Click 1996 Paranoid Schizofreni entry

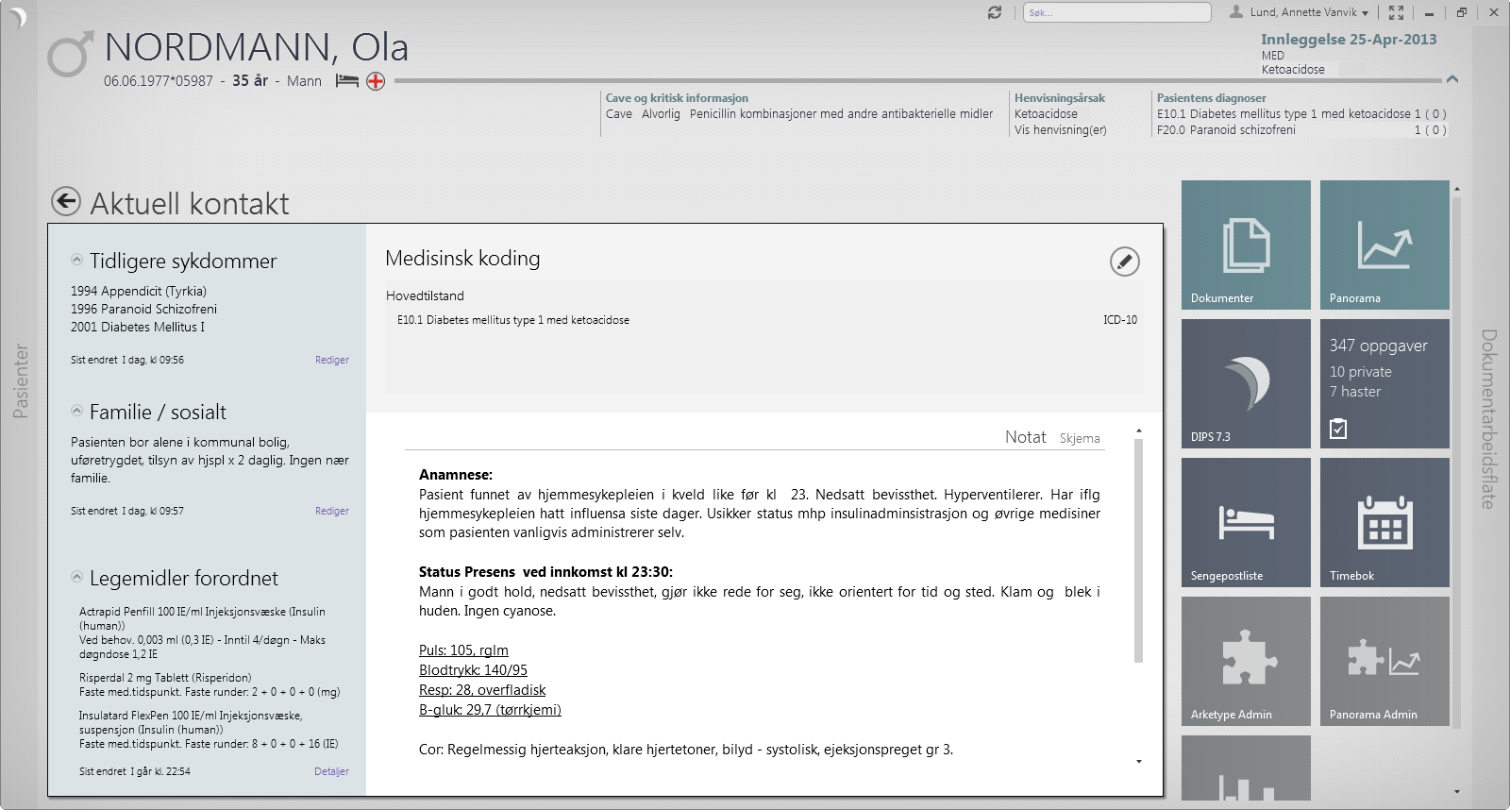(x=143, y=309)
